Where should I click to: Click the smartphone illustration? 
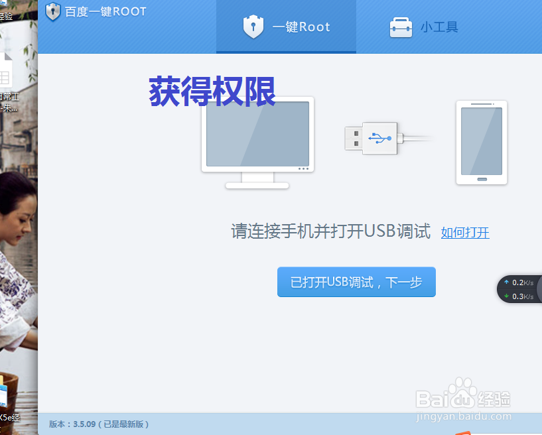click(x=482, y=143)
